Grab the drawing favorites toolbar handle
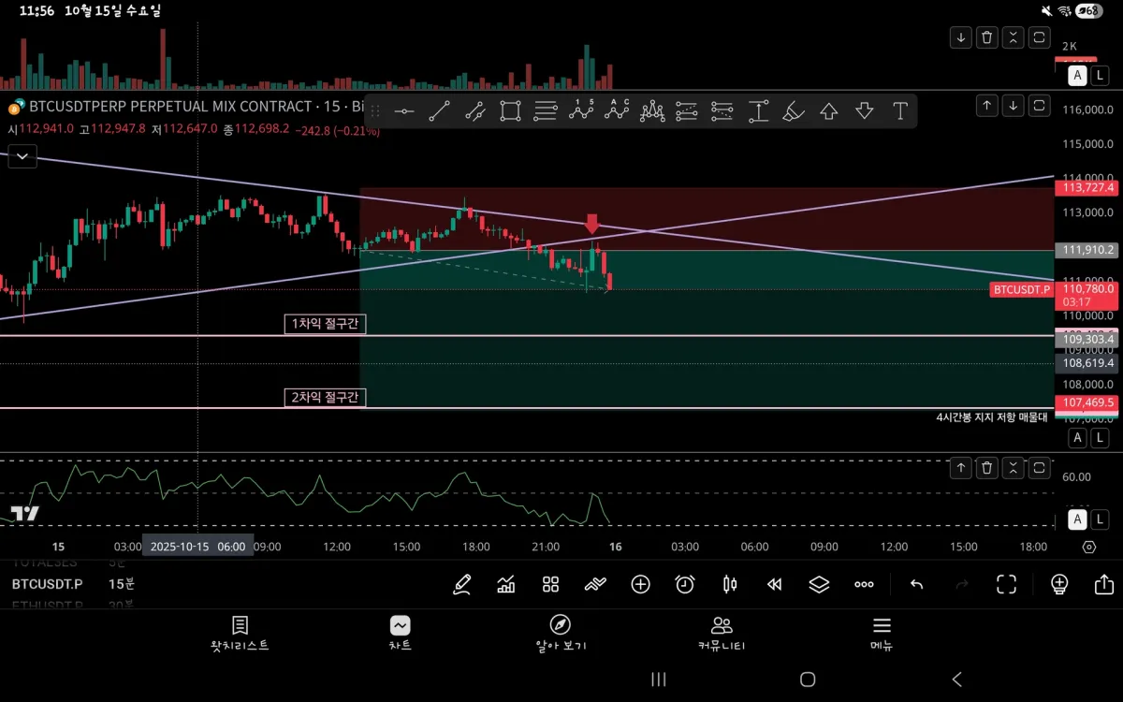 pyautogui.click(x=375, y=111)
